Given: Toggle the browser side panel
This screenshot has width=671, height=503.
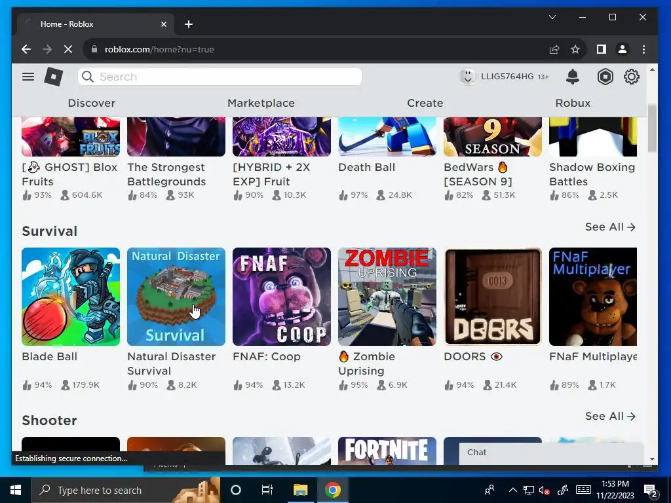Looking at the screenshot, I should (x=602, y=49).
